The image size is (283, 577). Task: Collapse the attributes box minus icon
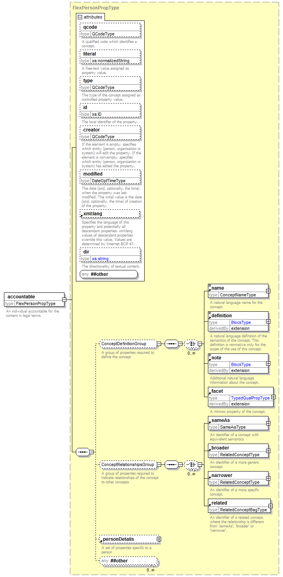(80, 17)
